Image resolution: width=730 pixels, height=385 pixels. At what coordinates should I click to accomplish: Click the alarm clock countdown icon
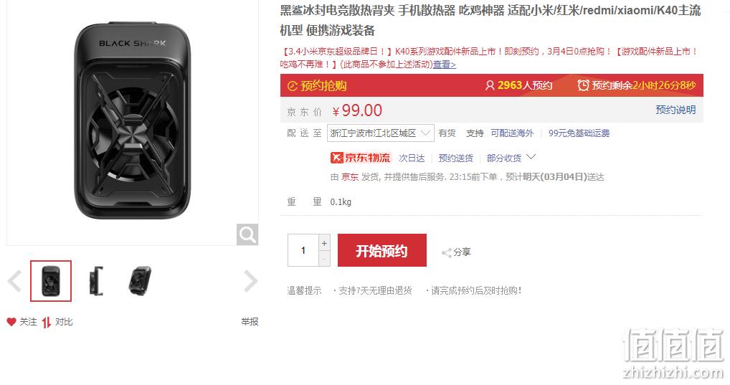[x=583, y=85]
